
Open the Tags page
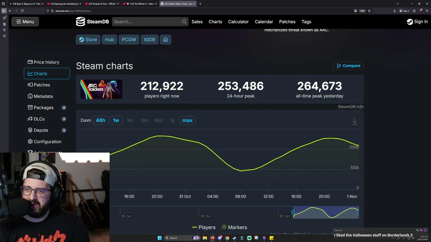pyautogui.click(x=306, y=22)
